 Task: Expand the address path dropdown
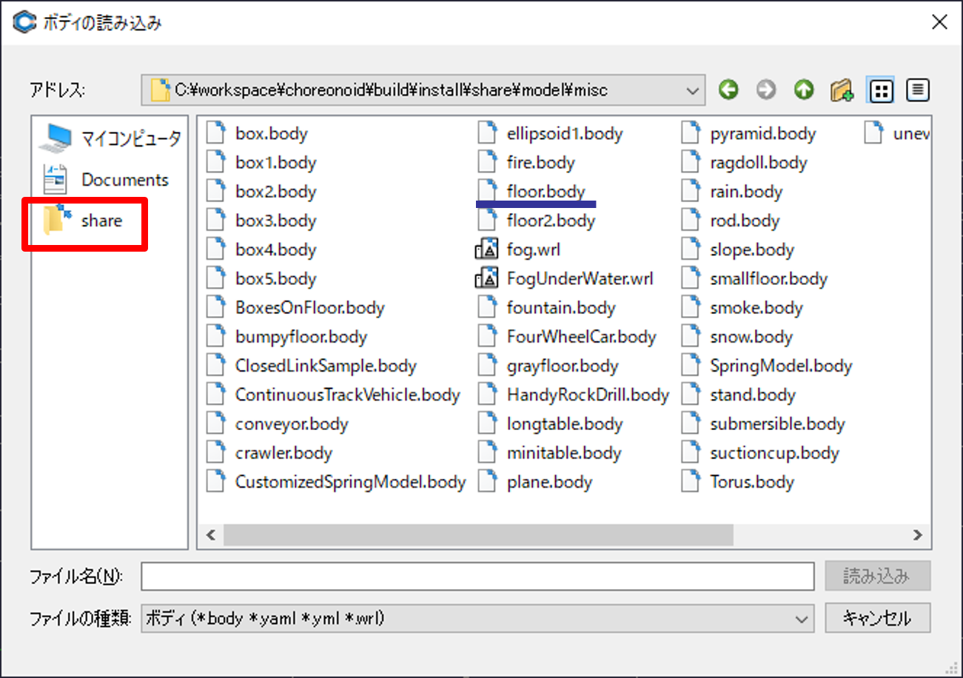[x=693, y=91]
